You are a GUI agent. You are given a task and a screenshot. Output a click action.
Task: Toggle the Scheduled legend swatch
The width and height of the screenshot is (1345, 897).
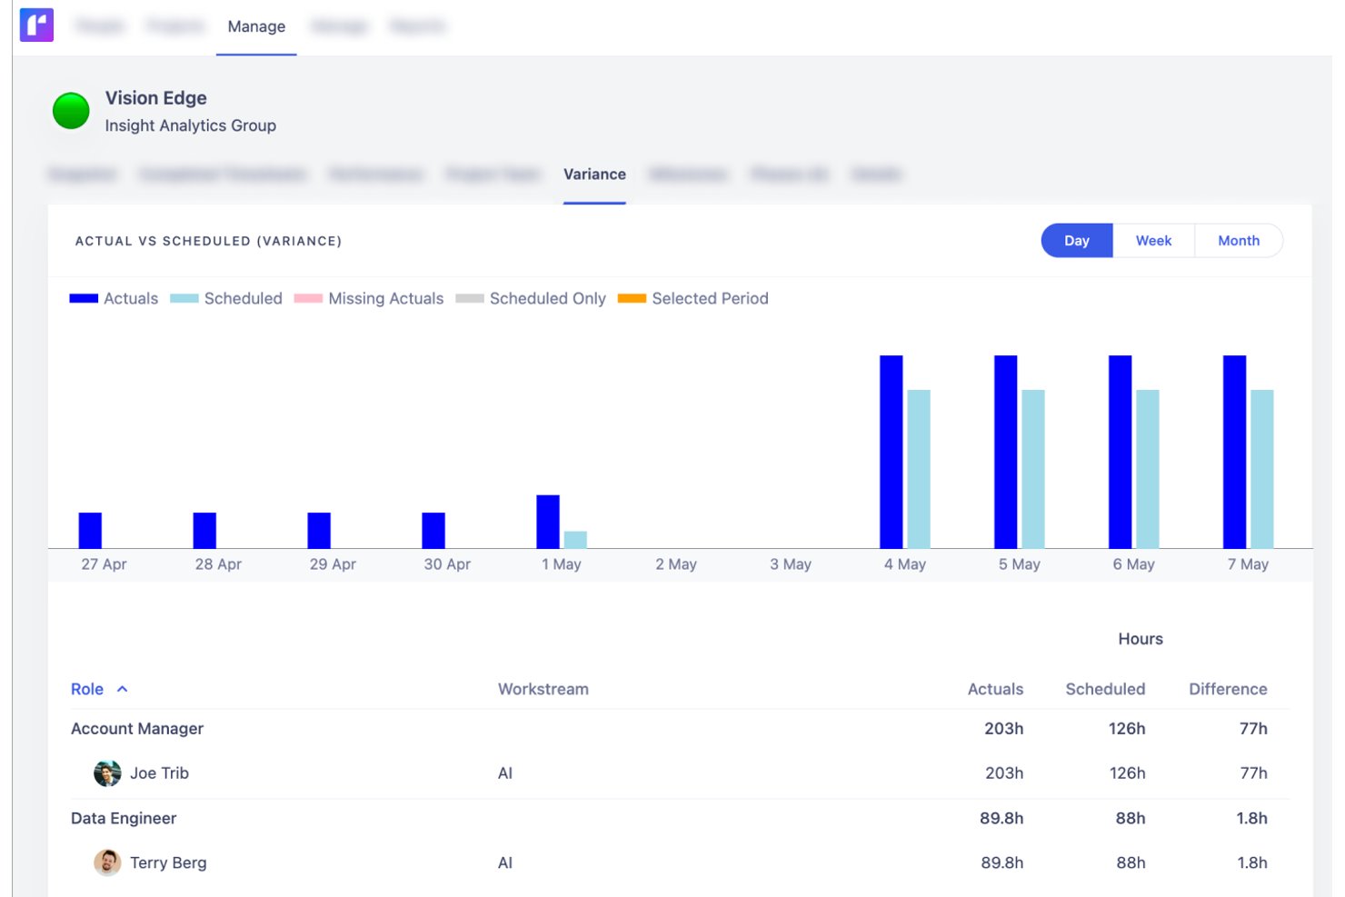(x=184, y=298)
